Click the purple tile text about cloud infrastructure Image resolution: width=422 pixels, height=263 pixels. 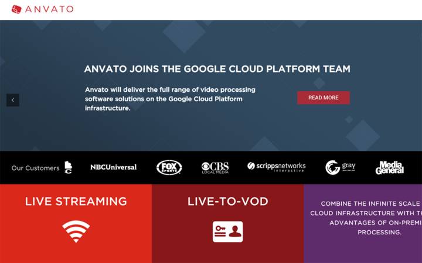(x=366, y=218)
